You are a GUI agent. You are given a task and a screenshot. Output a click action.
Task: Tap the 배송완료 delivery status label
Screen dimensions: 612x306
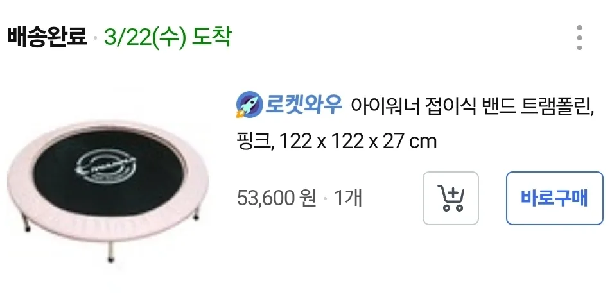[47, 37]
